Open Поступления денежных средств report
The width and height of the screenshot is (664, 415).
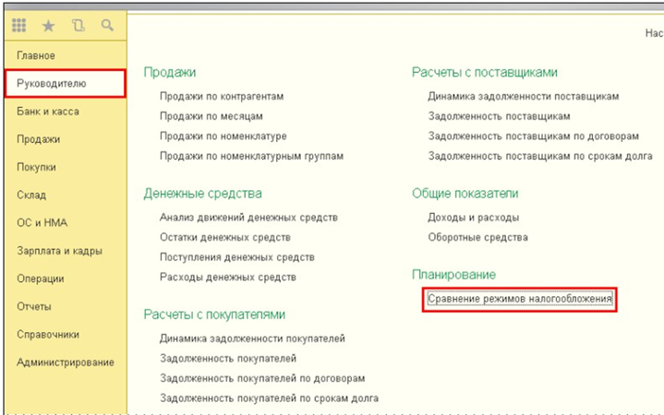tap(237, 257)
